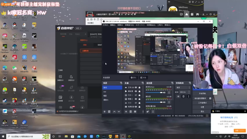Screen dimensions: 247x139
Task: Expand 直播伴侣 mode pill button
Action: point(78,28)
